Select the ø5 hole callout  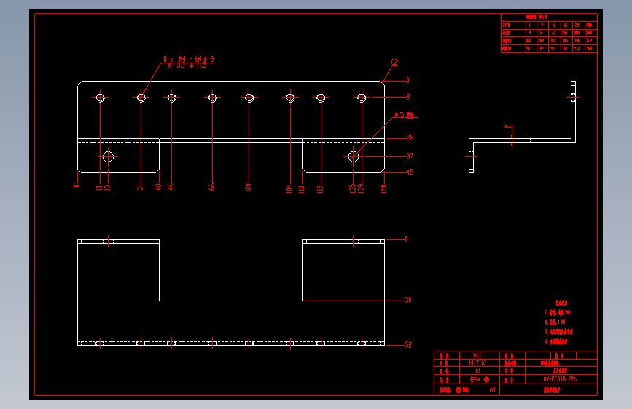click(x=405, y=115)
